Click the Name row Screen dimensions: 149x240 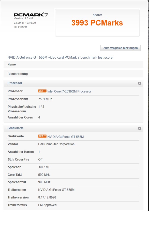pyautogui.click(x=73, y=64)
